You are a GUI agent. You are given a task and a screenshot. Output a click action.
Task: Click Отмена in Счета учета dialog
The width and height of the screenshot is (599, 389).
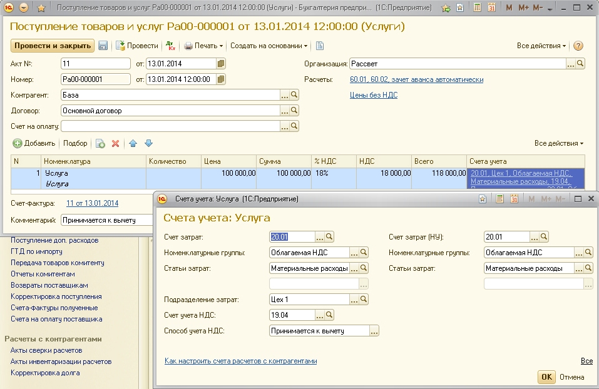pos(571,377)
